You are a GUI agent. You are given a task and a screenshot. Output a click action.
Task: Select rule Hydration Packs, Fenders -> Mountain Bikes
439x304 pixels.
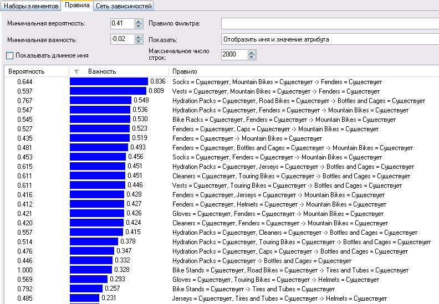pyautogui.click(x=290, y=110)
